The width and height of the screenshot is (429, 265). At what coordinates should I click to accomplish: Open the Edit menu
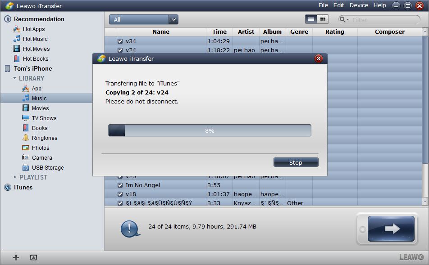pyautogui.click(x=339, y=5)
